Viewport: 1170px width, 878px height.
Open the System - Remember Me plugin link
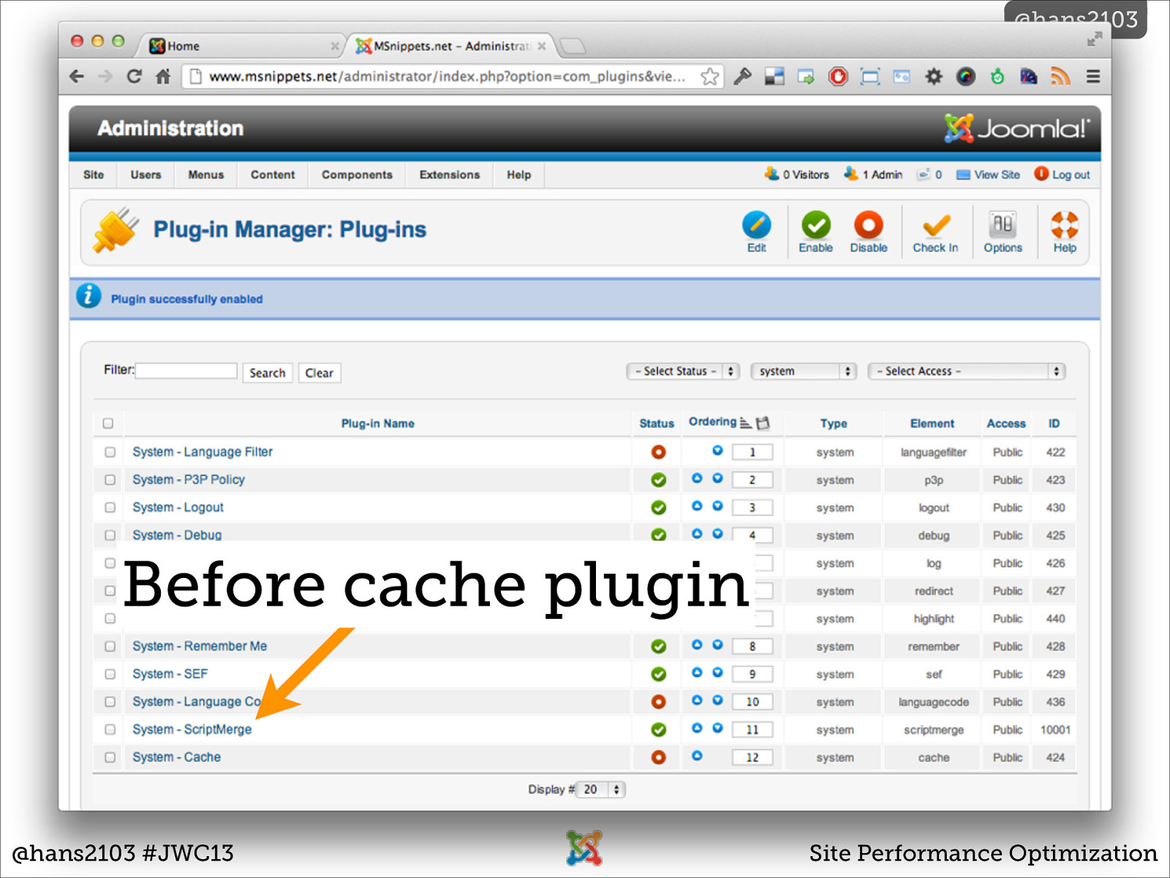200,647
